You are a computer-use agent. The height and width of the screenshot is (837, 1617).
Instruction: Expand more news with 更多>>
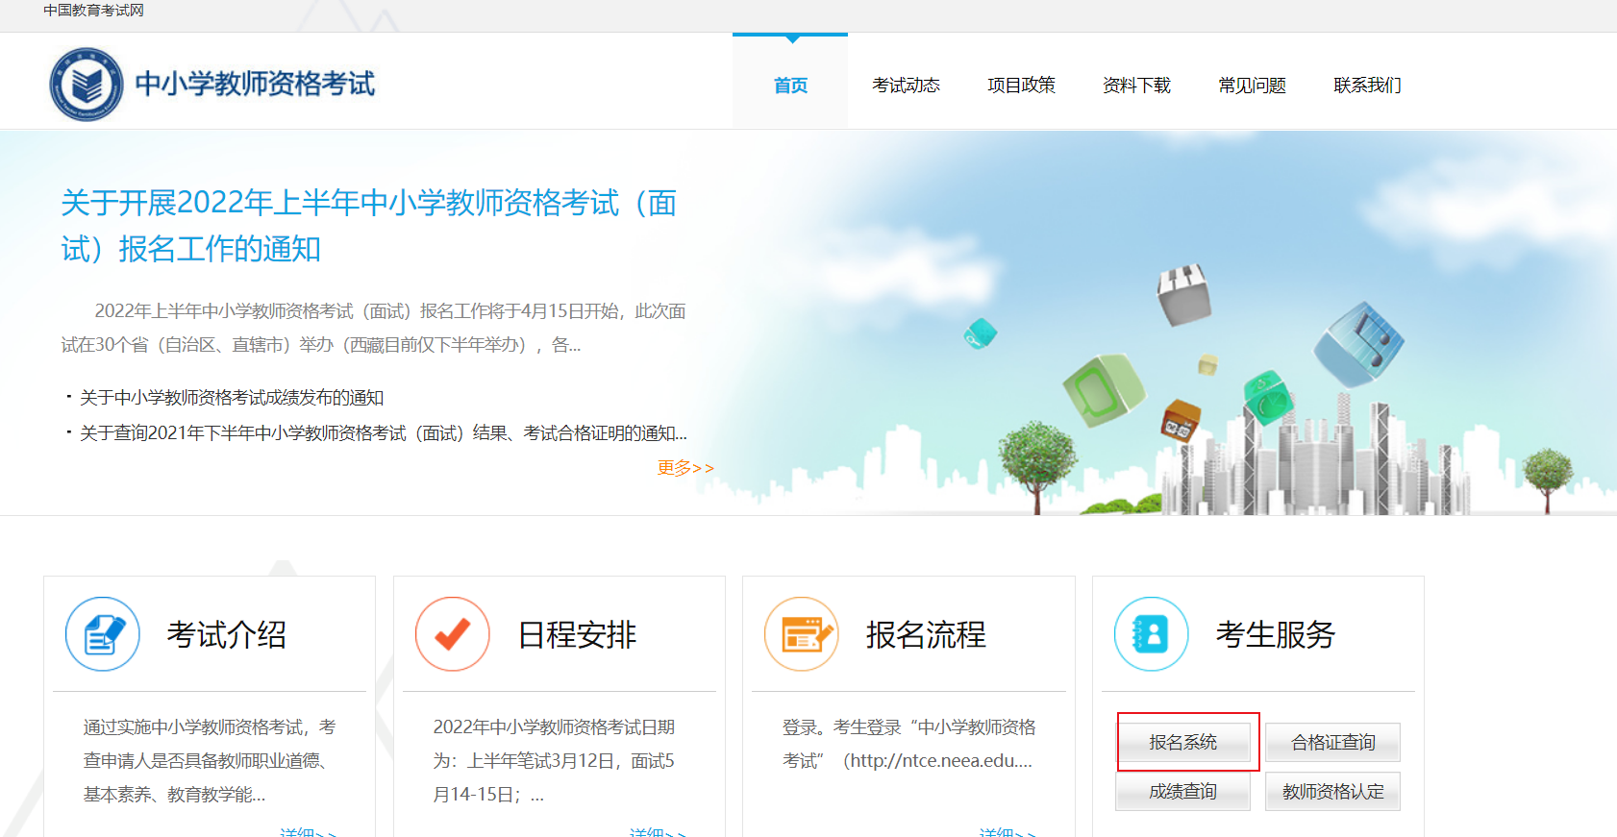[685, 468]
